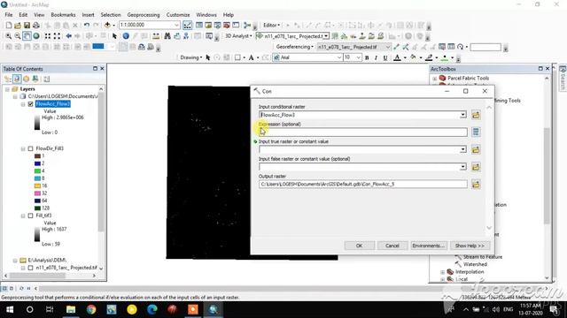Screen dimensions: 567x318
Task: Click the pink value 32 color swatch
Action: (37, 193)
